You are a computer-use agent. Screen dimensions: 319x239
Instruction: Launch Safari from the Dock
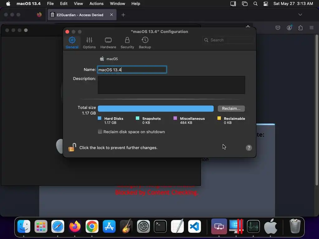(58, 227)
